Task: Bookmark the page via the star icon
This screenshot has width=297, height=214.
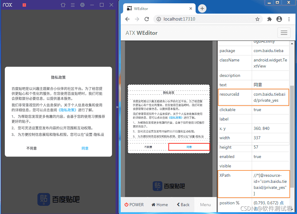Action: 257,19
